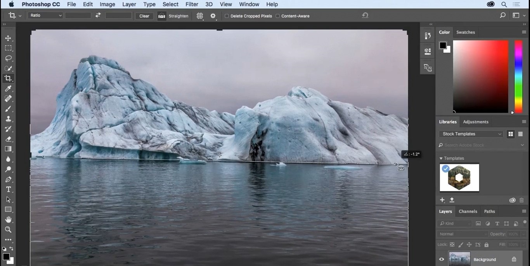Click the rainbow hue slider
Image resolution: width=530 pixels, height=266 pixels.
[x=518, y=76]
